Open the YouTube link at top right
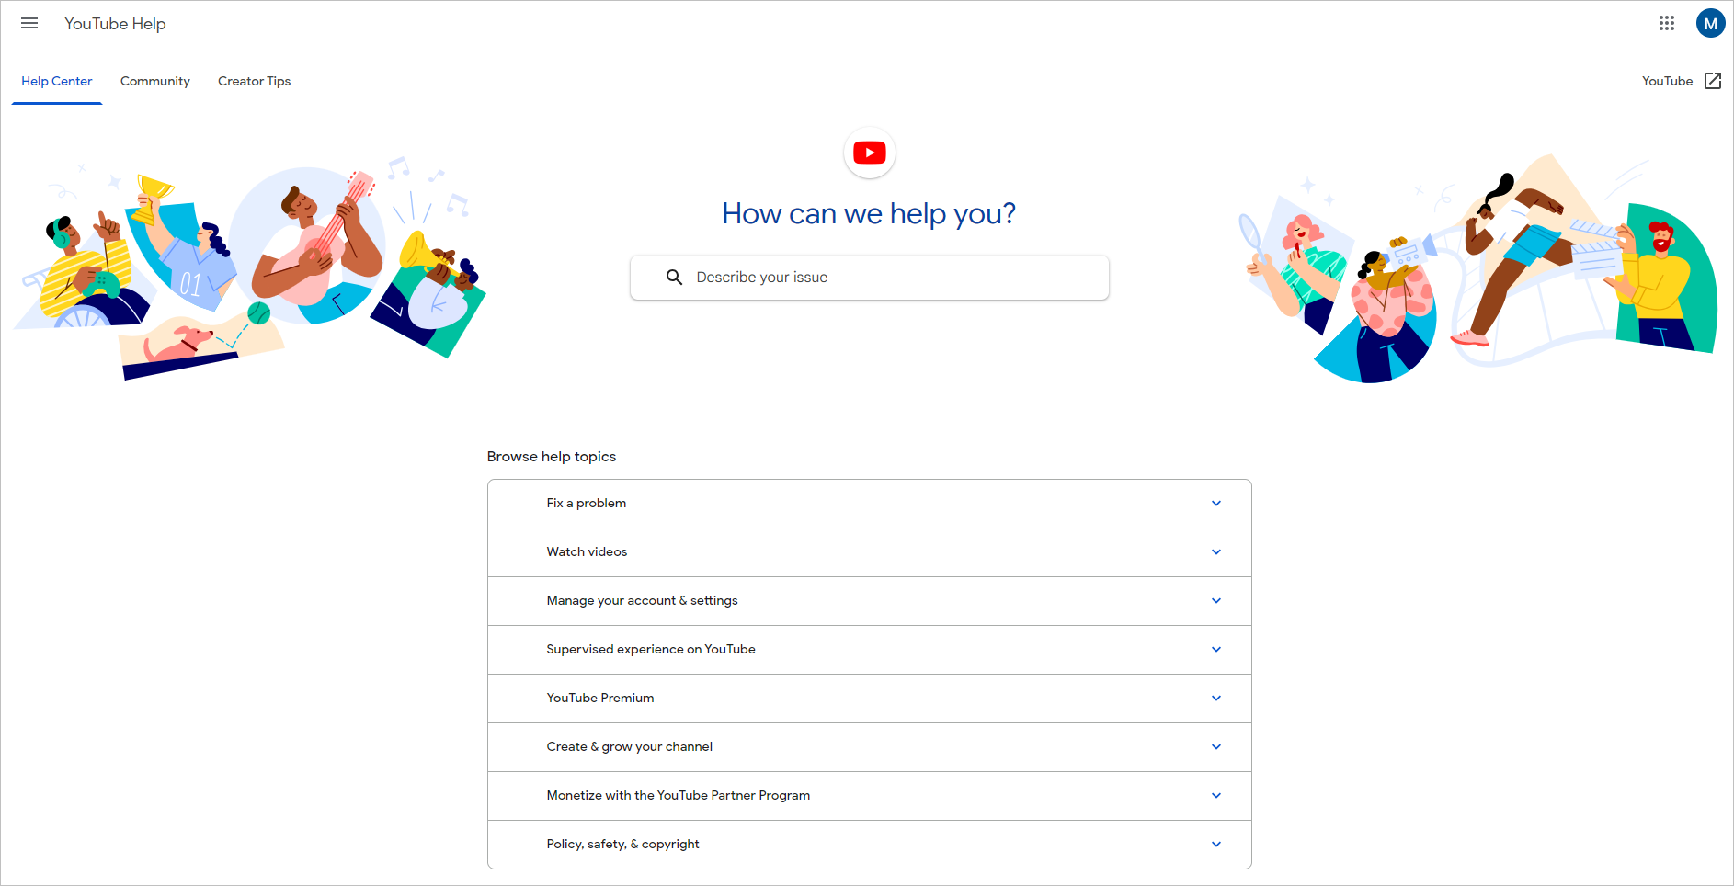 click(x=1667, y=81)
